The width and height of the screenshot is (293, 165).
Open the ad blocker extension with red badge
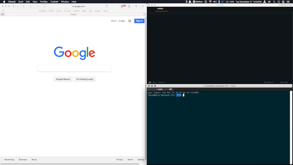click(x=122, y=6)
